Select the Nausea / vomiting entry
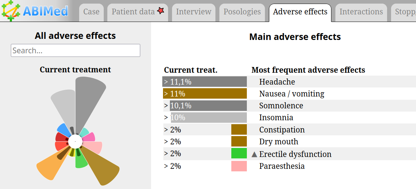This screenshot has height=189, width=416. pyautogui.click(x=292, y=94)
